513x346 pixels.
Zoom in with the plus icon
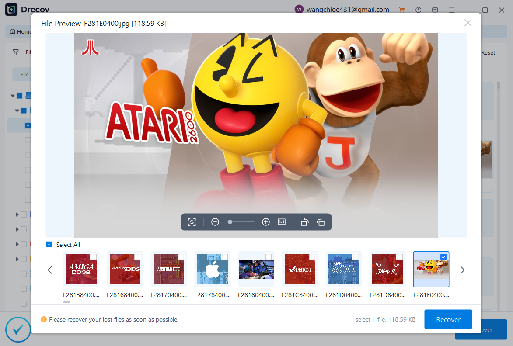click(x=266, y=222)
